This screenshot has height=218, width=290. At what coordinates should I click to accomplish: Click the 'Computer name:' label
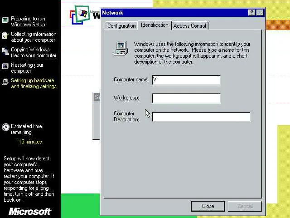click(131, 80)
